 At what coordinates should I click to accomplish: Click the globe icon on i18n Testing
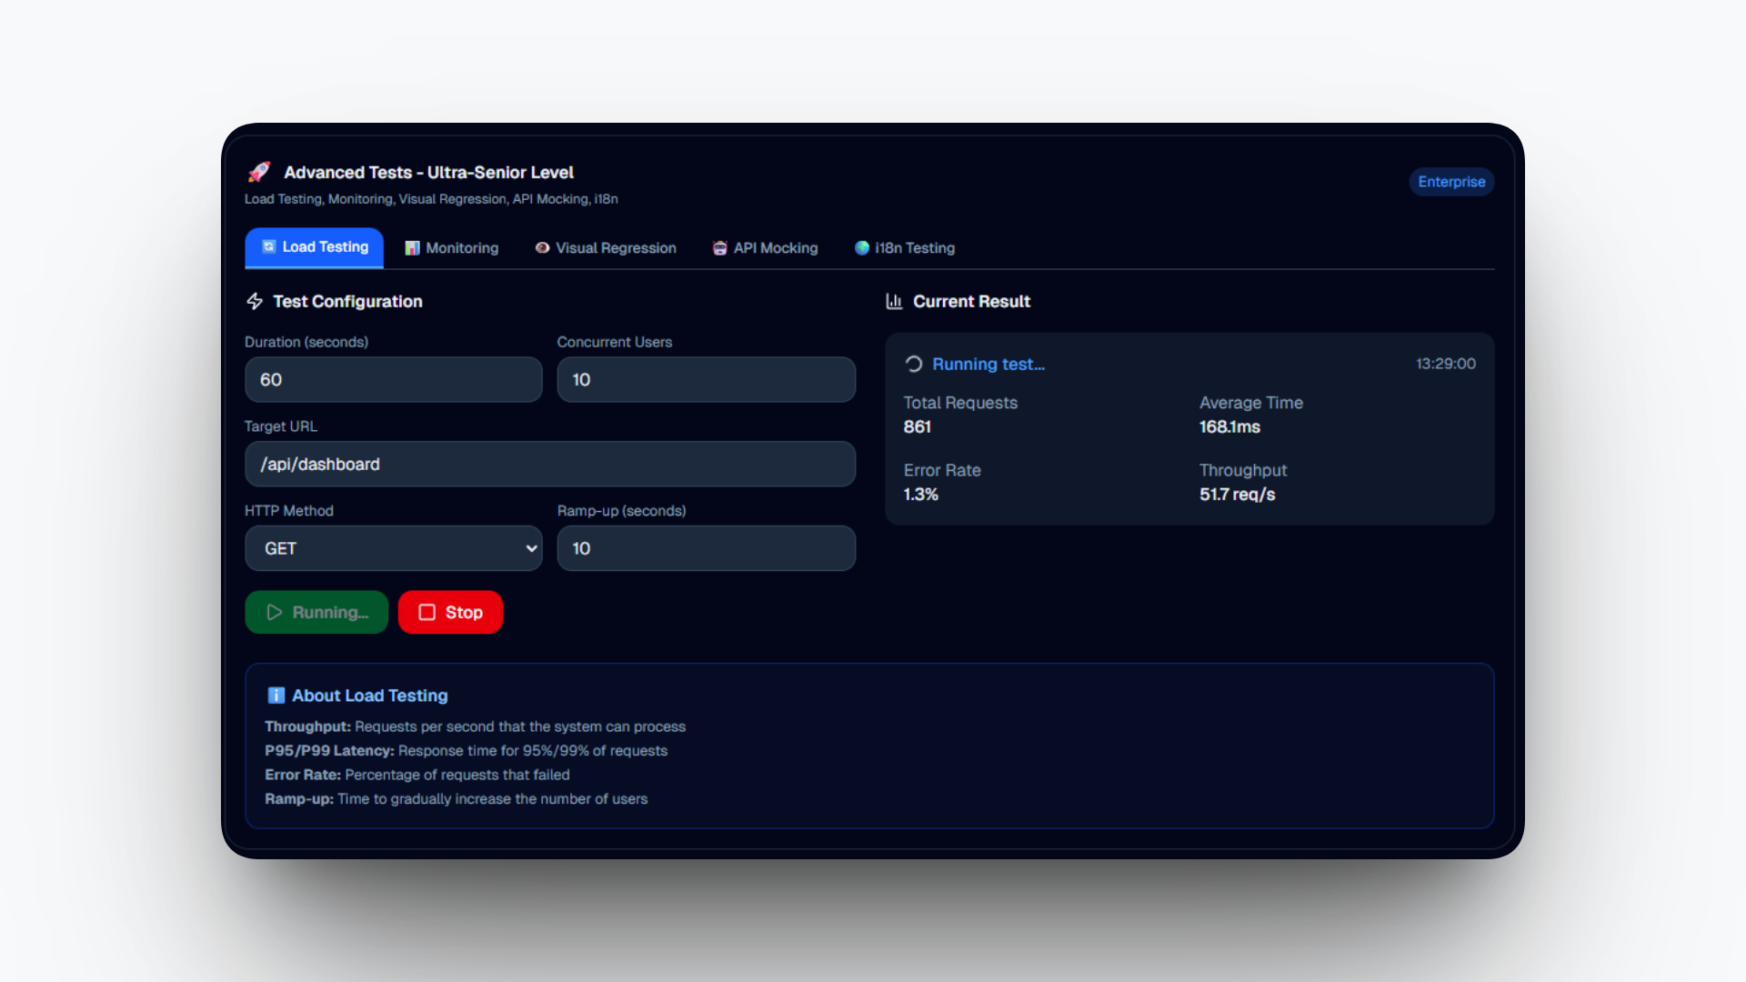862,247
